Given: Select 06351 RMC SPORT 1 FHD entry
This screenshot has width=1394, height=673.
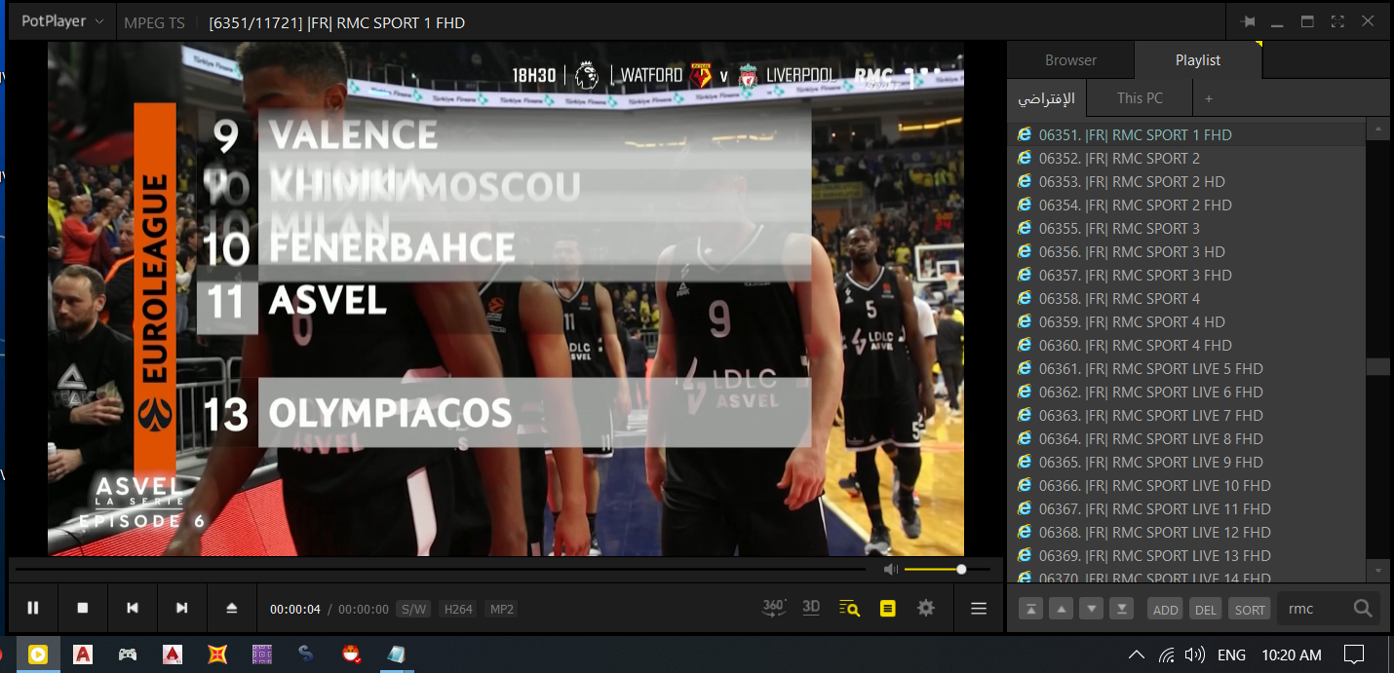Looking at the screenshot, I should 1186,134.
